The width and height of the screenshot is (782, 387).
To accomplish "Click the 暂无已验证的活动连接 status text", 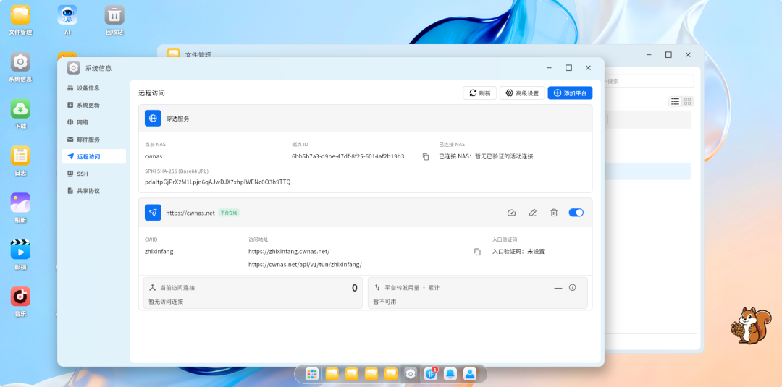I will pyautogui.click(x=503, y=156).
